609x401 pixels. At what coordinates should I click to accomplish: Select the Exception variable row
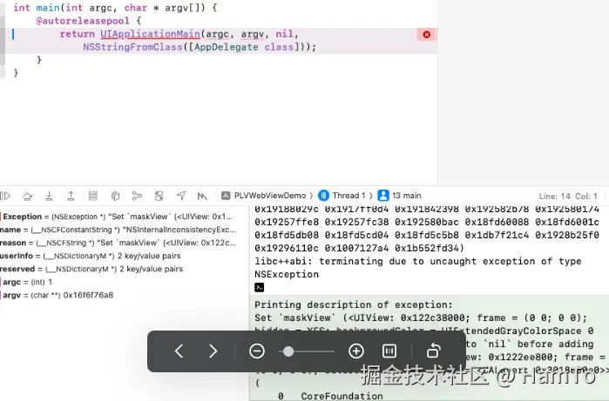click(118, 217)
